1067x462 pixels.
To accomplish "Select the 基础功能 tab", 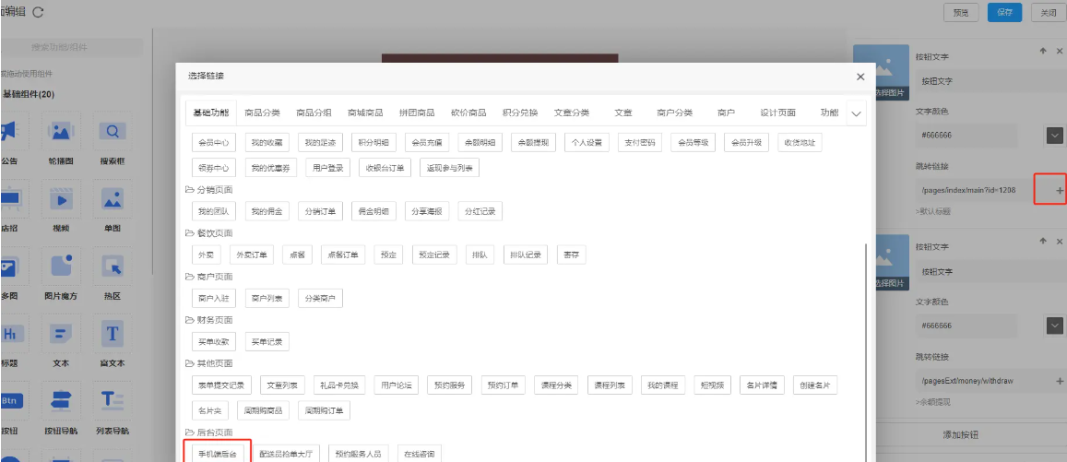I will click(211, 113).
